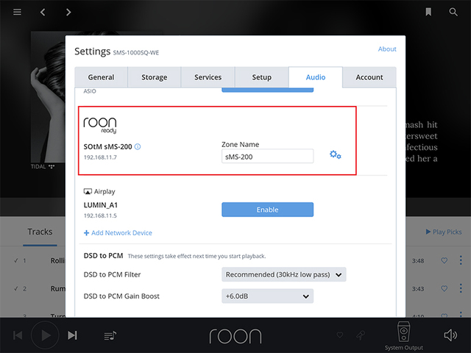Open DSD to PCM Filter dropdown
The height and width of the screenshot is (353, 471).
click(x=284, y=274)
